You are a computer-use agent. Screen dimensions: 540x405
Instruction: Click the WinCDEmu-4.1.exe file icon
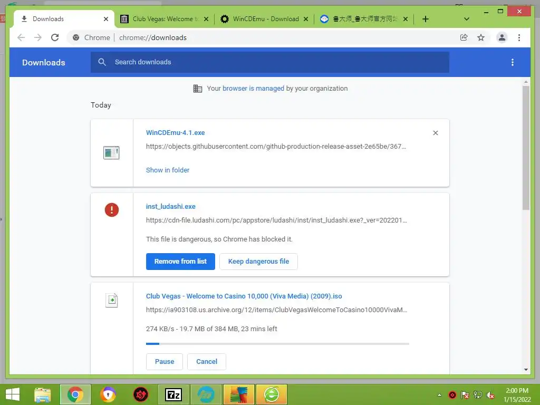(x=111, y=152)
